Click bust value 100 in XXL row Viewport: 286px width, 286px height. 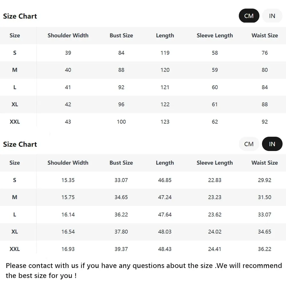[x=121, y=122]
